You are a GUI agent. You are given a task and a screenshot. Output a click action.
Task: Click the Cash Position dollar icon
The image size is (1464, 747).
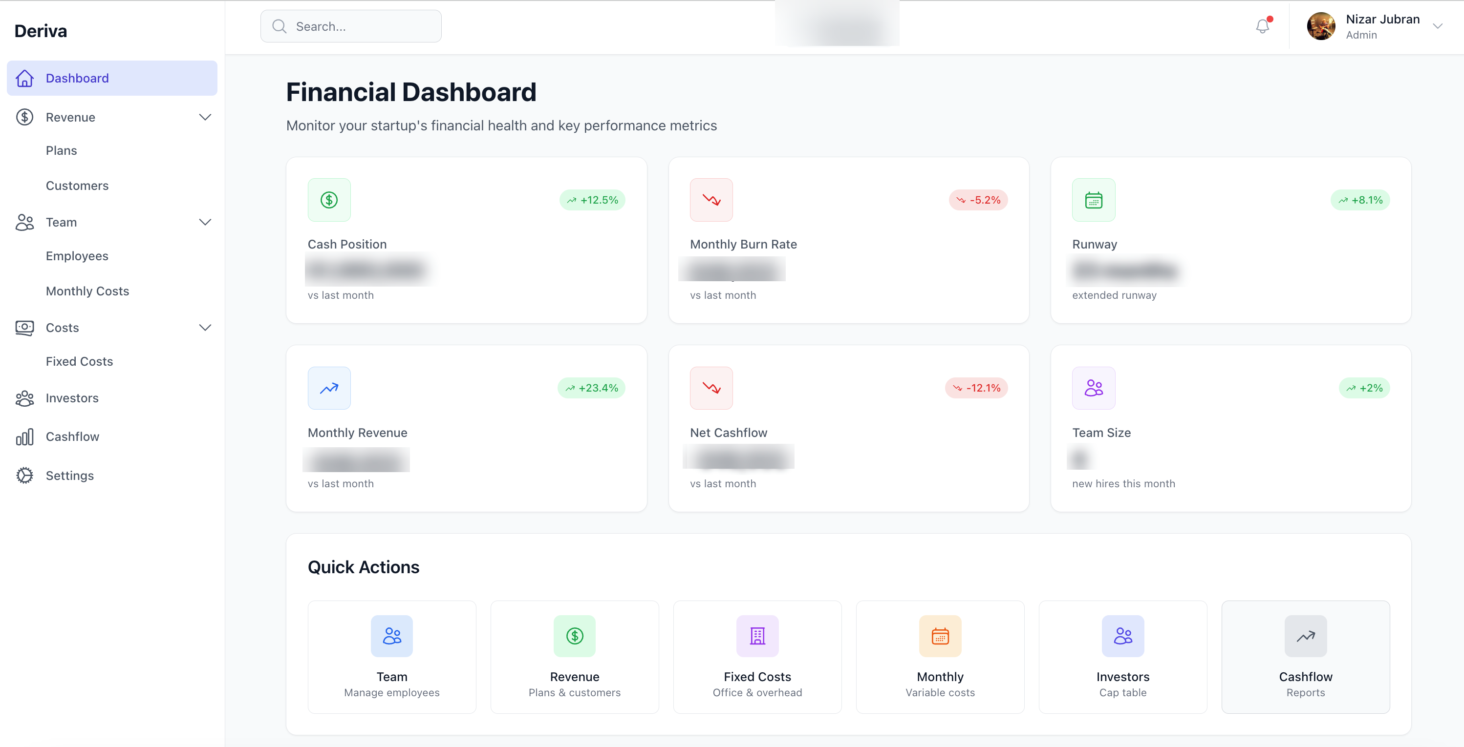329,200
